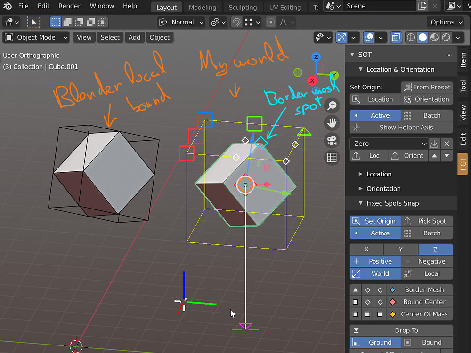
Task: Open the snap element options dropdown
Action: point(252,22)
